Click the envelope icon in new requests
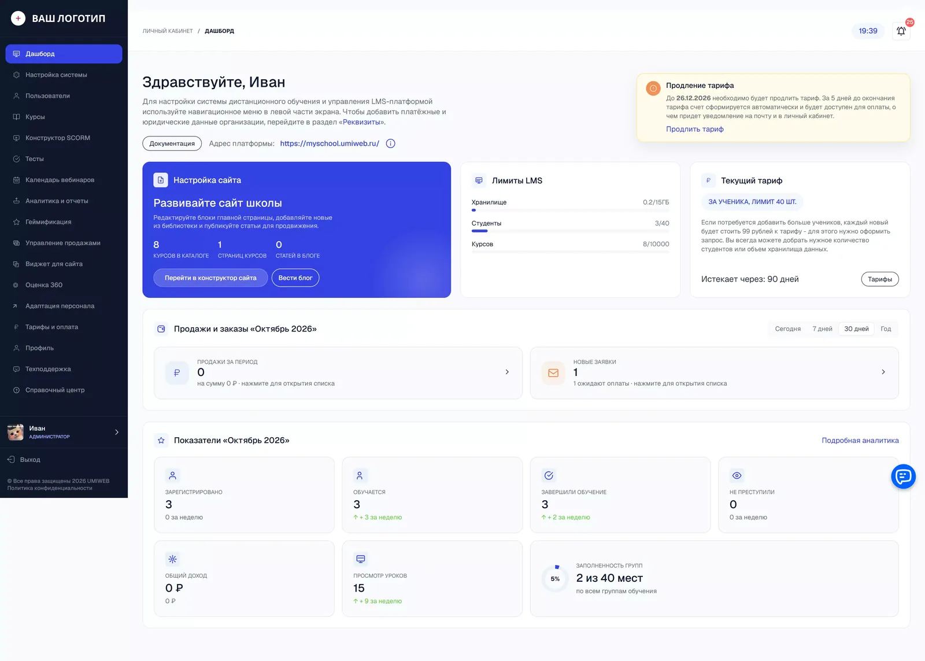 pos(553,373)
